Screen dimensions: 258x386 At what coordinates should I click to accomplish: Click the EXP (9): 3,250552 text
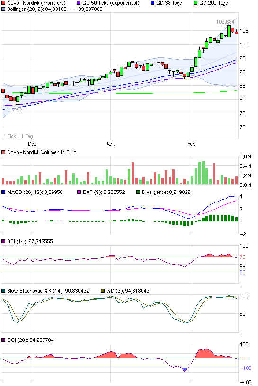coord(104,192)
